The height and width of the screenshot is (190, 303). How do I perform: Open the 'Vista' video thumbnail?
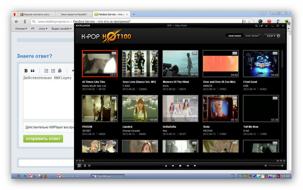221,109
